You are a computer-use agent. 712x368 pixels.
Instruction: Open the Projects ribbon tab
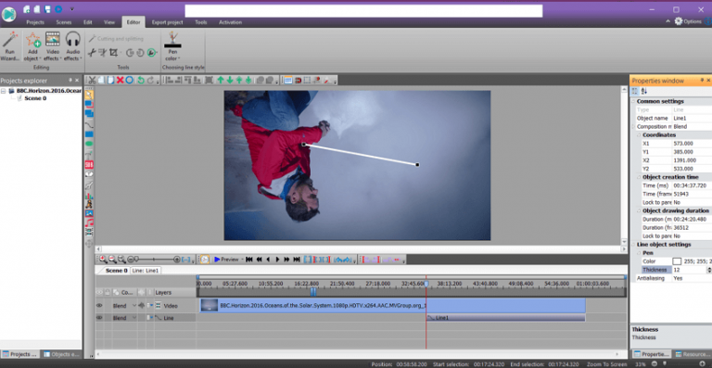click(35, 22)
